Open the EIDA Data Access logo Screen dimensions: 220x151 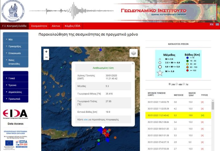point(15,114)
